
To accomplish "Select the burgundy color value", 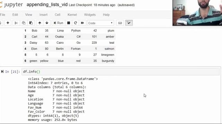I will 108,61.
